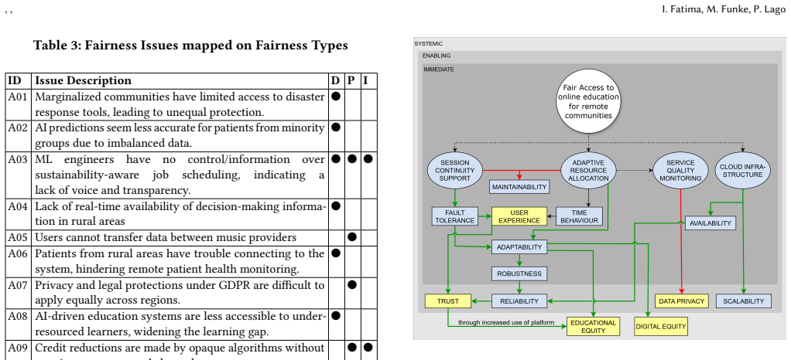Click the 'RELIABILITY' box
Image resolution: width=791 pixels, height=360 pixels.
click(519, 301)
